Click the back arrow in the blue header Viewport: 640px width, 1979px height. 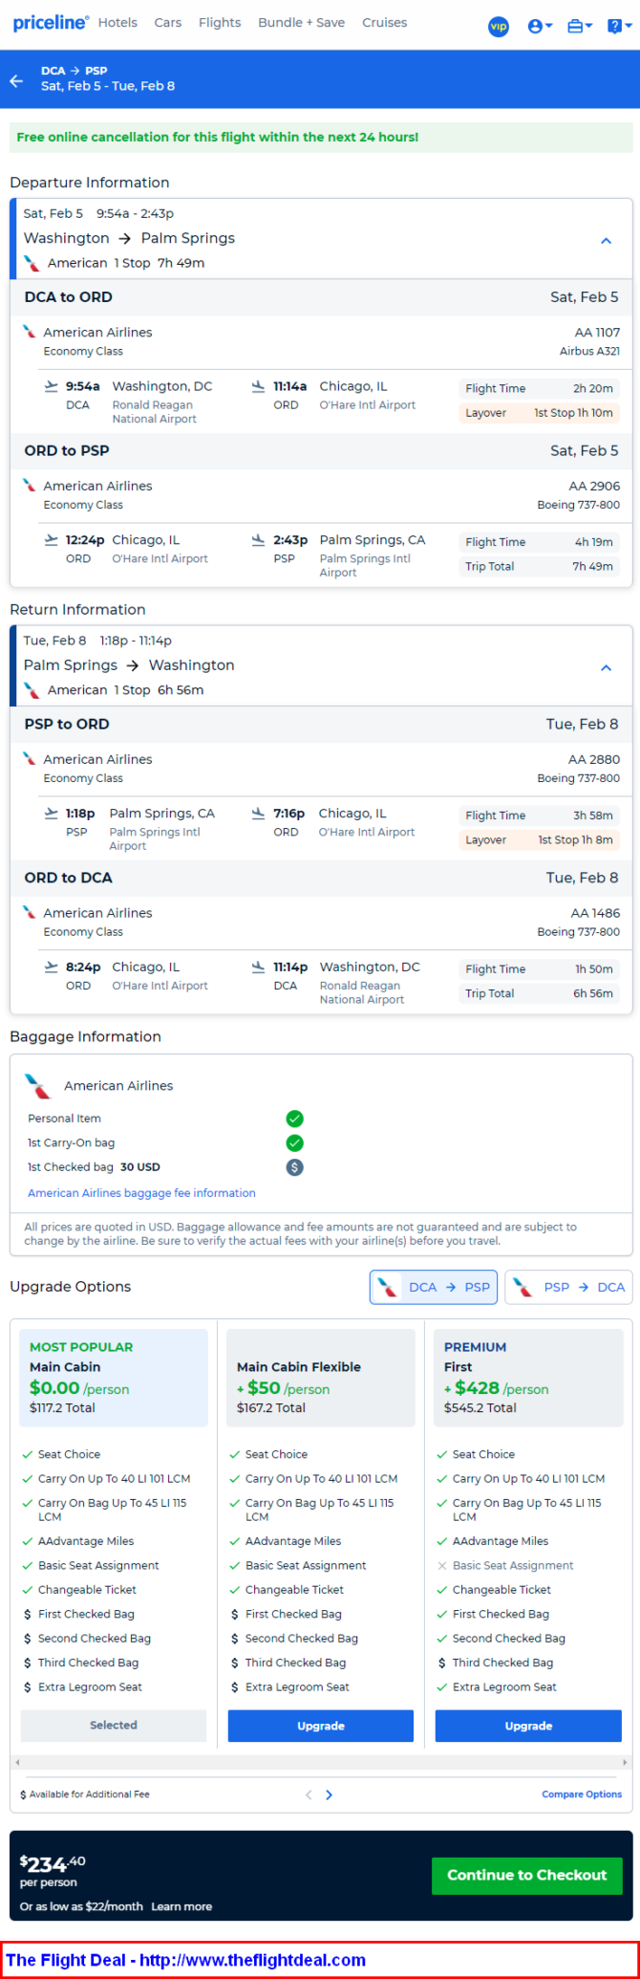click(x=16, y=81)
